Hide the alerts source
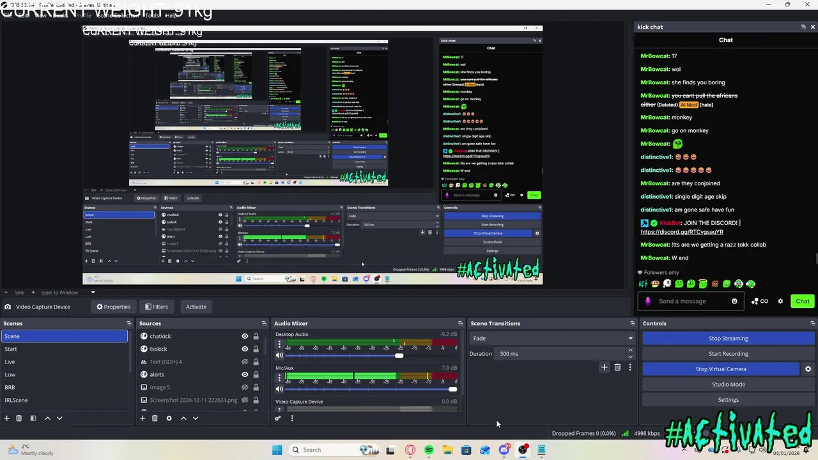Screen dimensions: 818x460 245,374
